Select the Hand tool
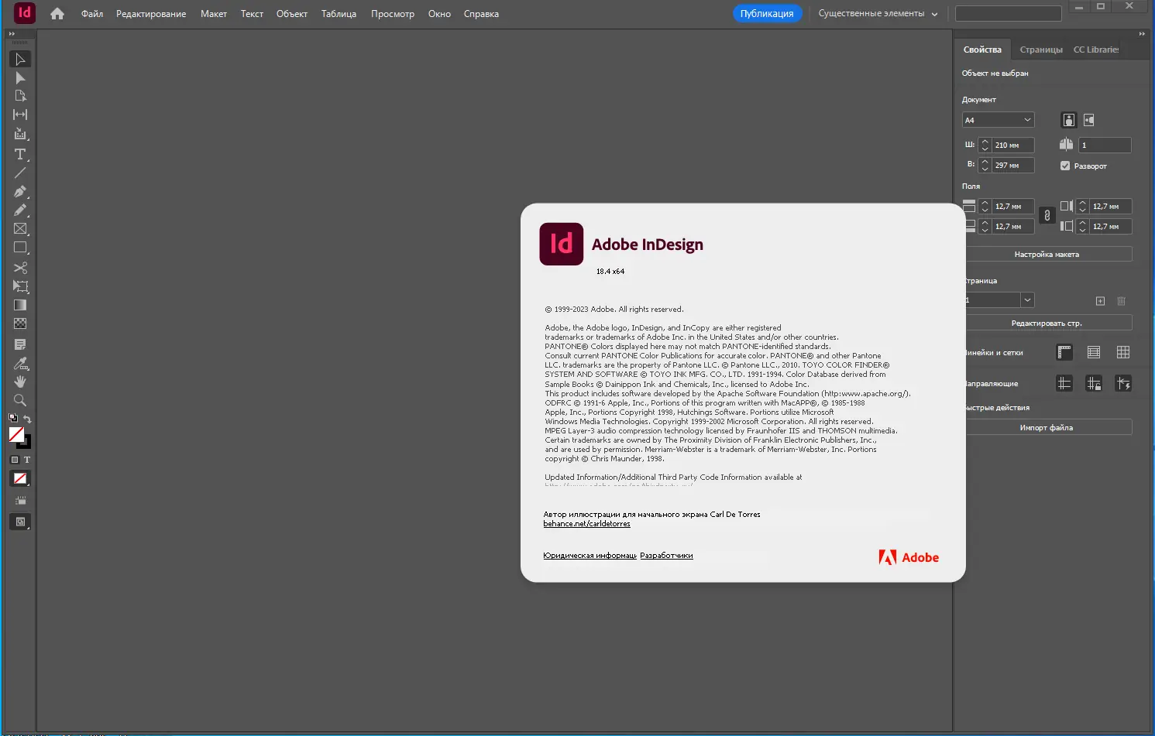Image resolution: width=1155 pixels, height=736 pixels. click(19, 381)
